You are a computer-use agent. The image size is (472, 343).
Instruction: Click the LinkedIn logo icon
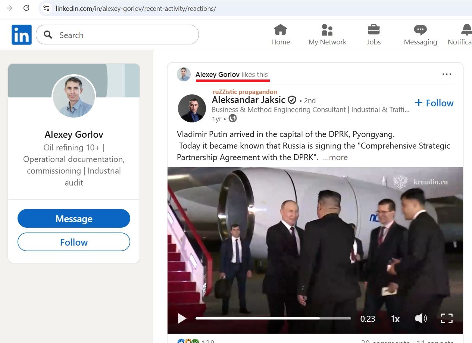click(x=22, y=35)
